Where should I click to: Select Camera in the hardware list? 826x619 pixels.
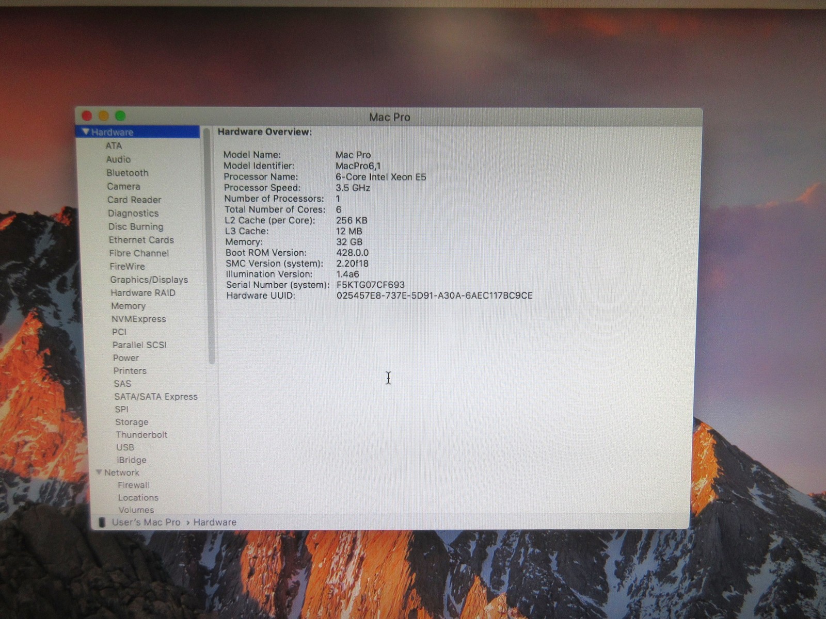pos(123,186)
